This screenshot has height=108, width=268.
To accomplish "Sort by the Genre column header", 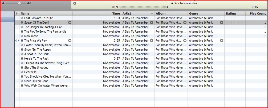I will click(x=206, y=13).
